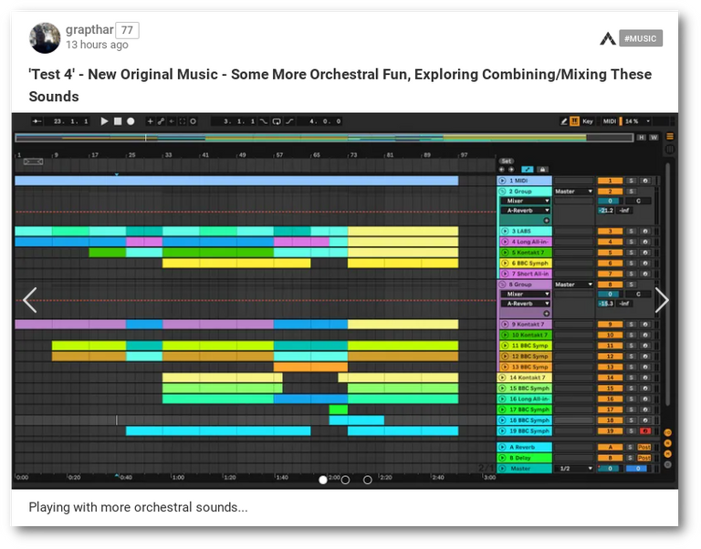The width and height of the screenshot is (701, 549).
Task: Click the H overview height button
Action: [641, 138]
